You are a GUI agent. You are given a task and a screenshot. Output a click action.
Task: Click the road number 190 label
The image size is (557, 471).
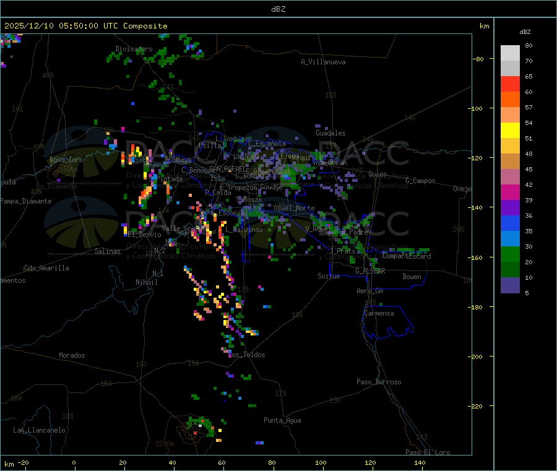335,400
